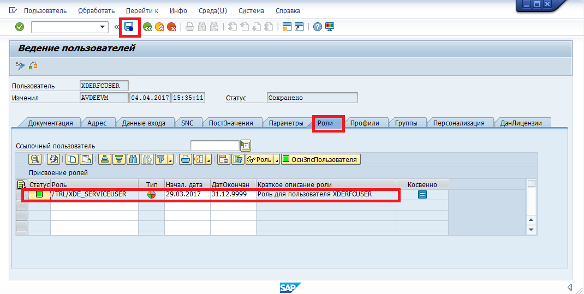Viewport: 584px width, 294px height.
Task: Expand the filter icon dropdown arrow
Action: click(x=171, y=160)
